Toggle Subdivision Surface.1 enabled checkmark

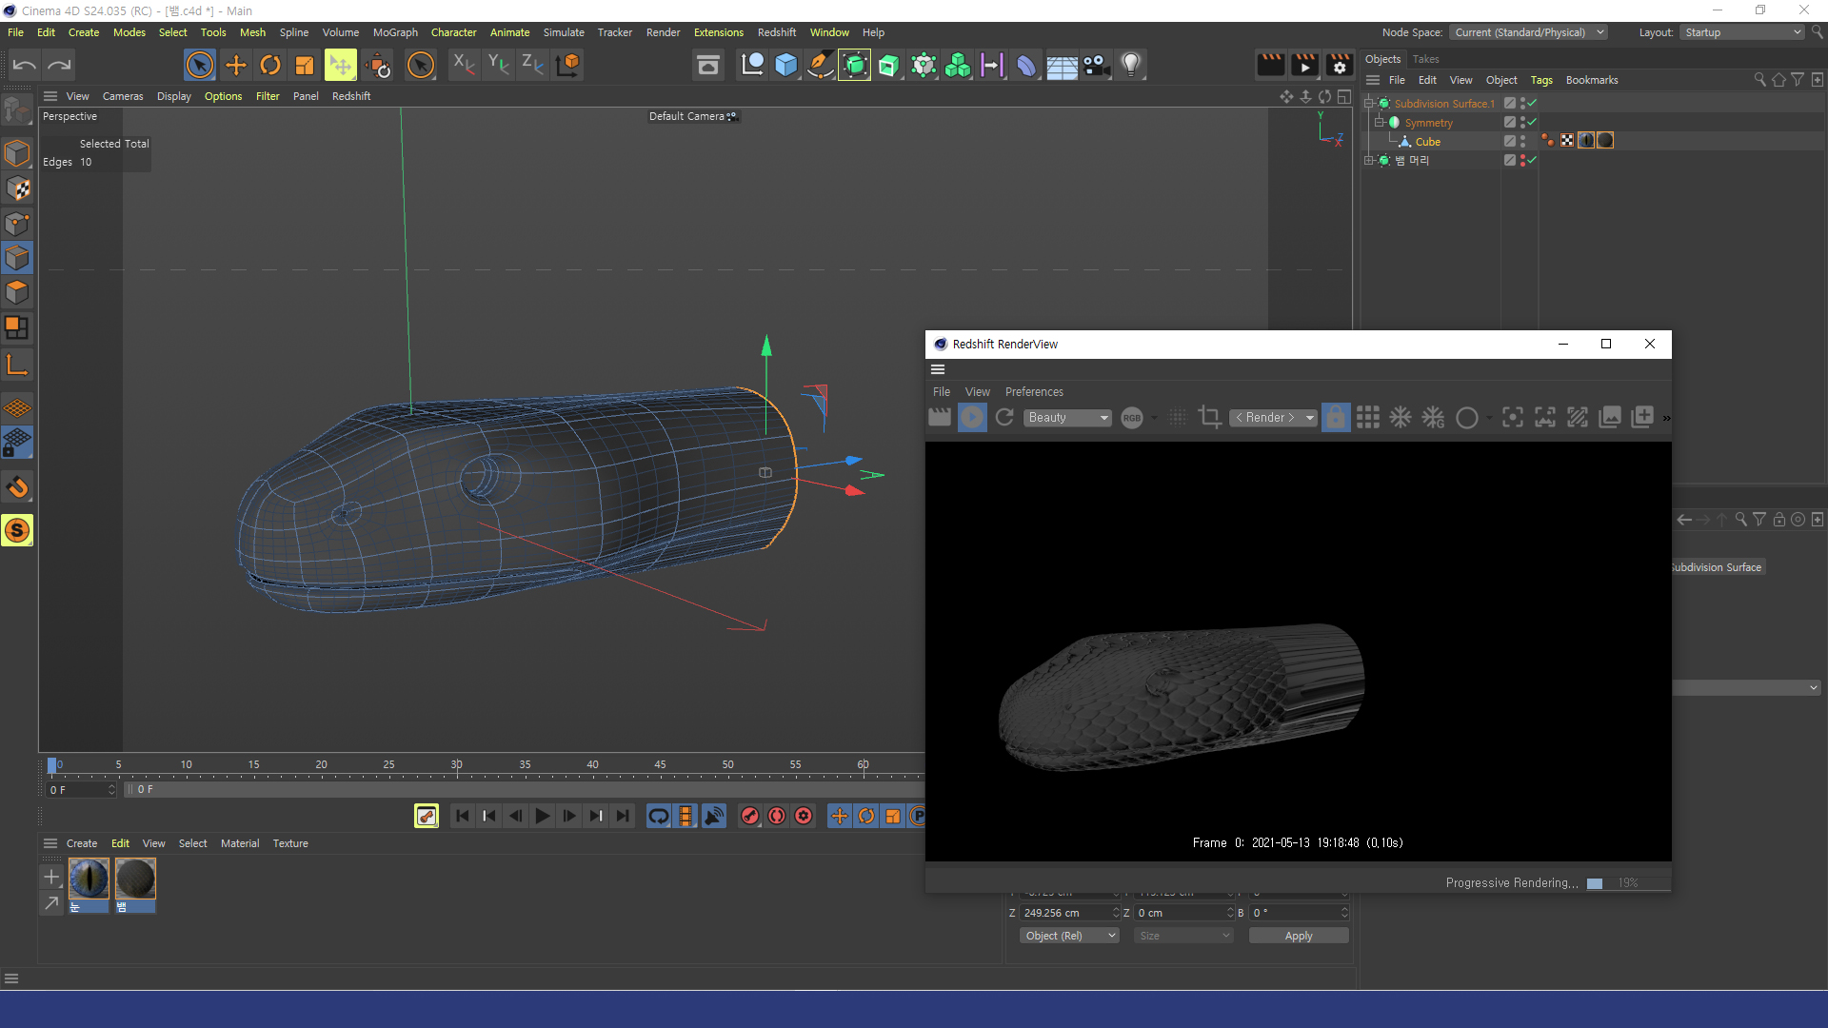[1532, 104]
